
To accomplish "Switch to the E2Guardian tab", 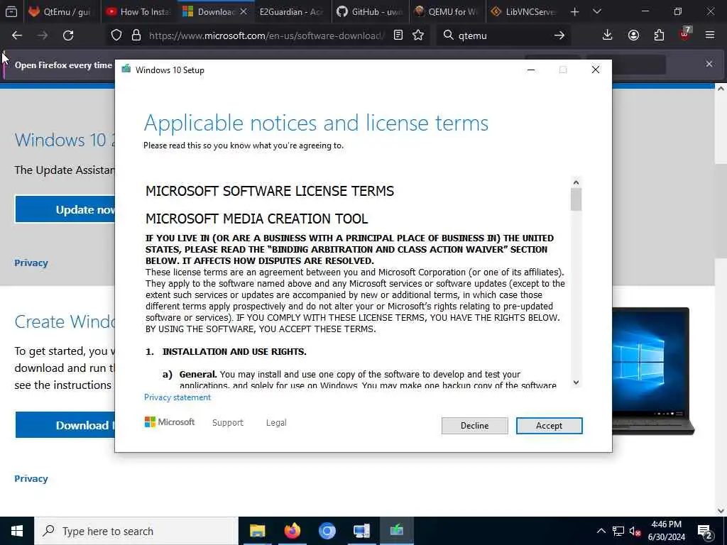I will point(293,11).
